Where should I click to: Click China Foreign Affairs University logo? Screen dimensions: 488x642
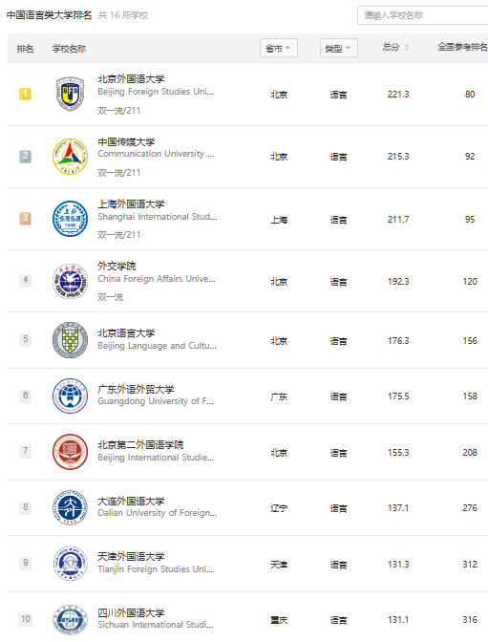(70, 281)
